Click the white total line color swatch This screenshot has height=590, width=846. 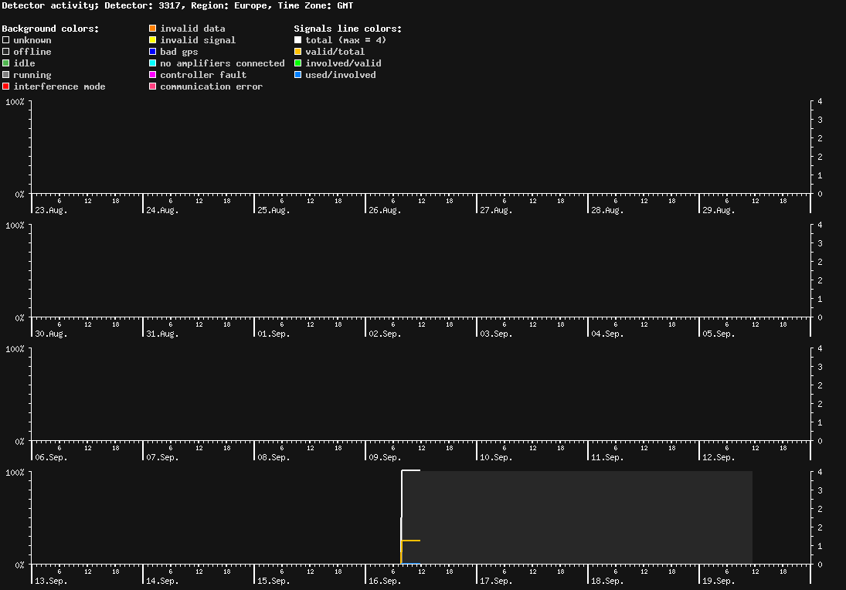[297, 40]
